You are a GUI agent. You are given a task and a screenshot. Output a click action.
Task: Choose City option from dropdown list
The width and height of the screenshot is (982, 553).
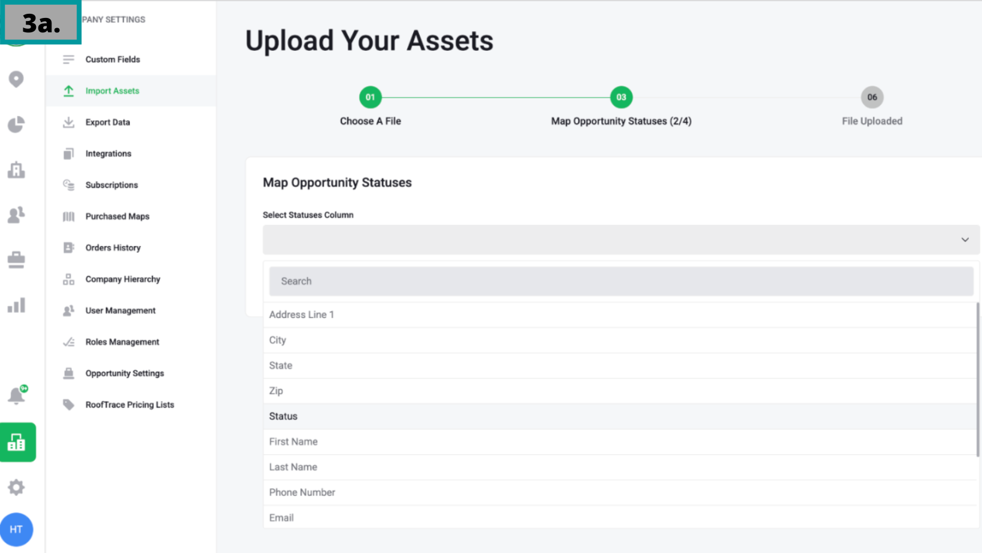pos(620,340)
